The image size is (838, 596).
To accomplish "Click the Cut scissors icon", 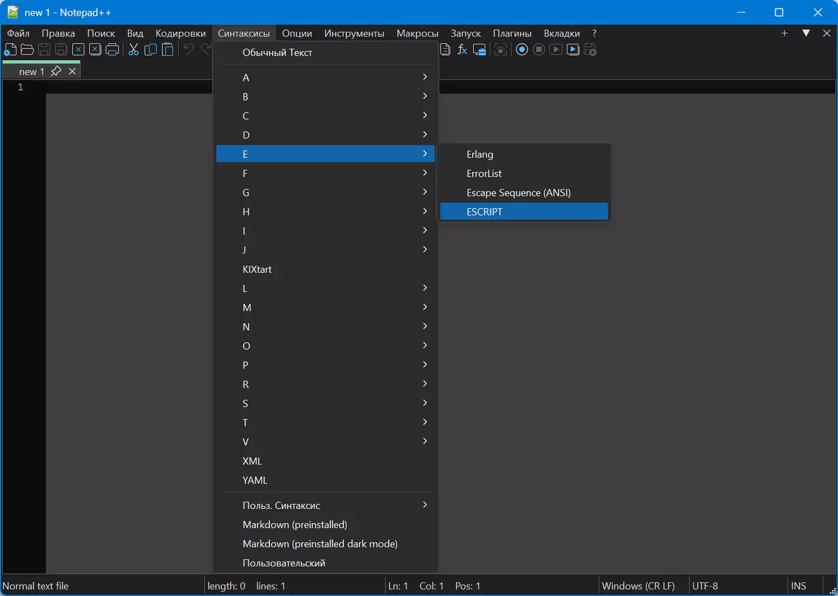I will pyautogui.click(x=133, y=50).
